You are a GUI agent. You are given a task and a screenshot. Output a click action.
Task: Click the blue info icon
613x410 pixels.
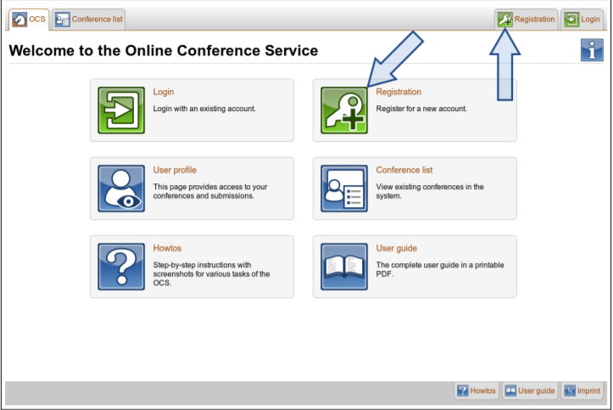tap(591, 50)
